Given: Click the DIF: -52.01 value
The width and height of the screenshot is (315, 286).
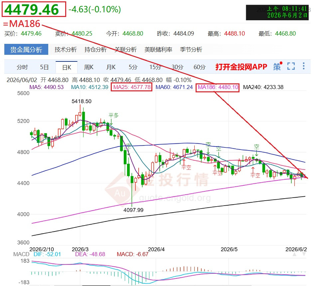Looking at the screenshot, I should (x=47, y=254).
